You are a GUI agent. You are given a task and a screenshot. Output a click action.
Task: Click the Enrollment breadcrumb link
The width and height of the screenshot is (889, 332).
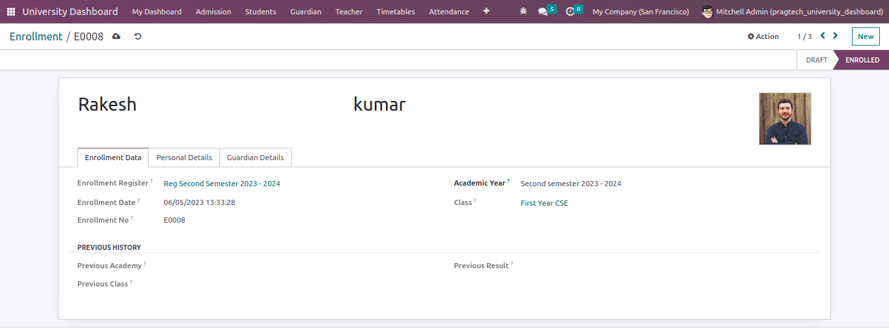[x=36, y=36]
